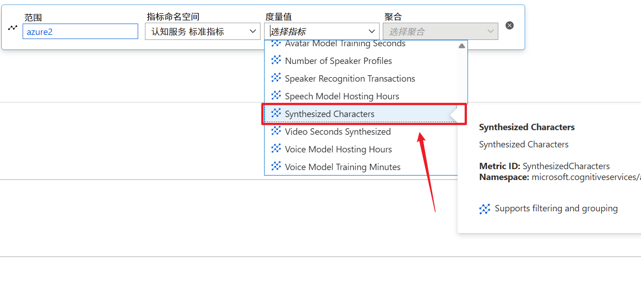Click the 范围 field containing azure2
Image resolution: width=641 pixels, height=283 pixels.
click(x=80, y=31)
